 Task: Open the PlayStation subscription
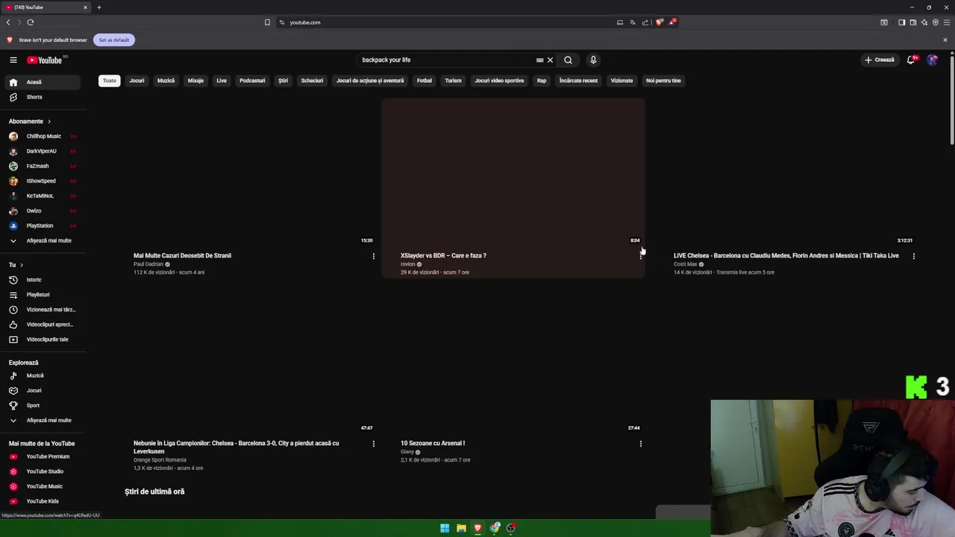[x=43, y=226]
